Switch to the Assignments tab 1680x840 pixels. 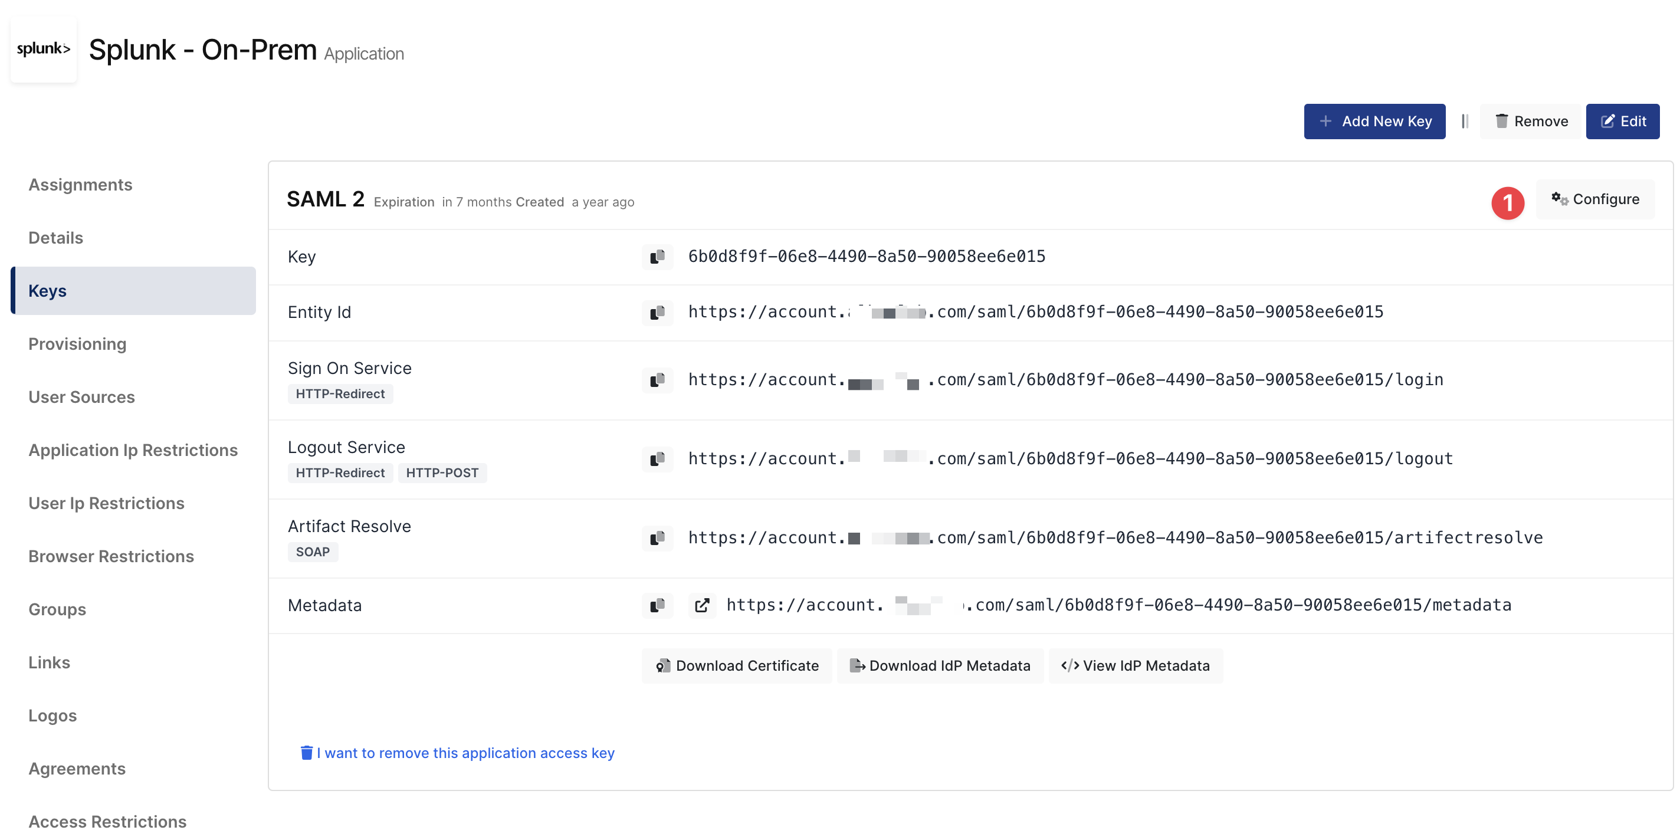coord(80,185)
